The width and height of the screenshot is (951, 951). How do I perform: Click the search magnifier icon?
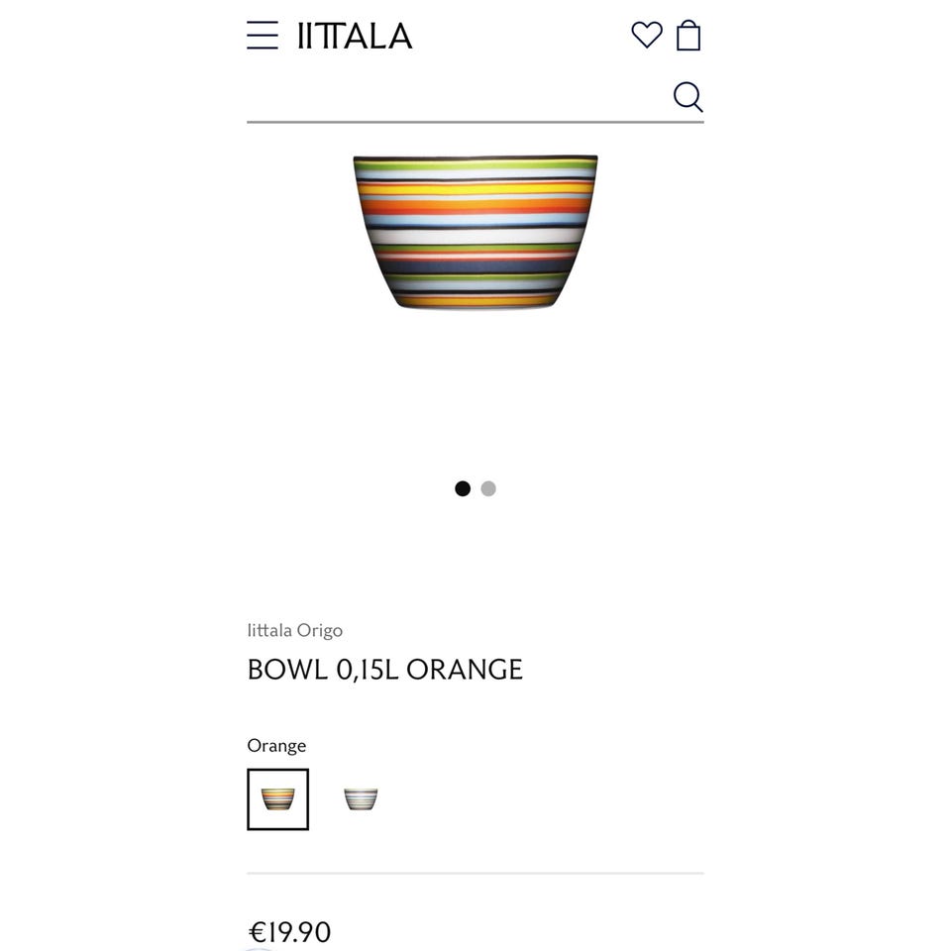tap(687, 97)
